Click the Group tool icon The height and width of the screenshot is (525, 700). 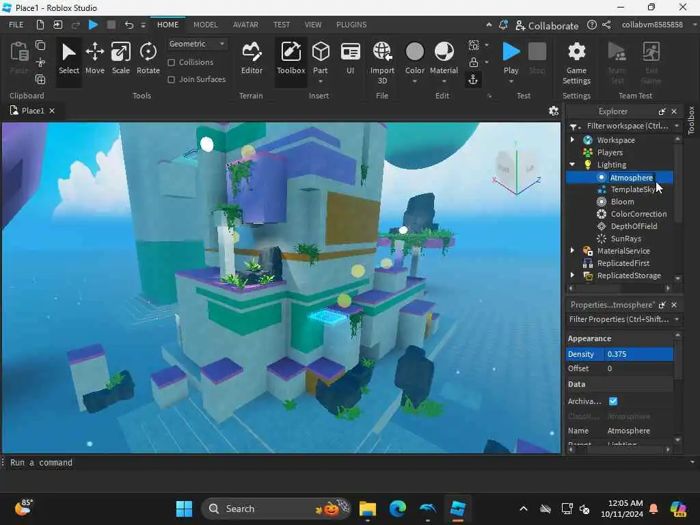click(x=474, y=45)
